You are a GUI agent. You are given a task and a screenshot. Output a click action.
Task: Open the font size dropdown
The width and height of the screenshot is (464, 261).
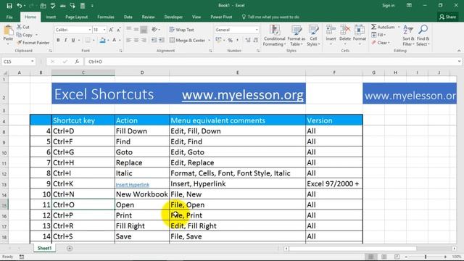tap(104, 30)
